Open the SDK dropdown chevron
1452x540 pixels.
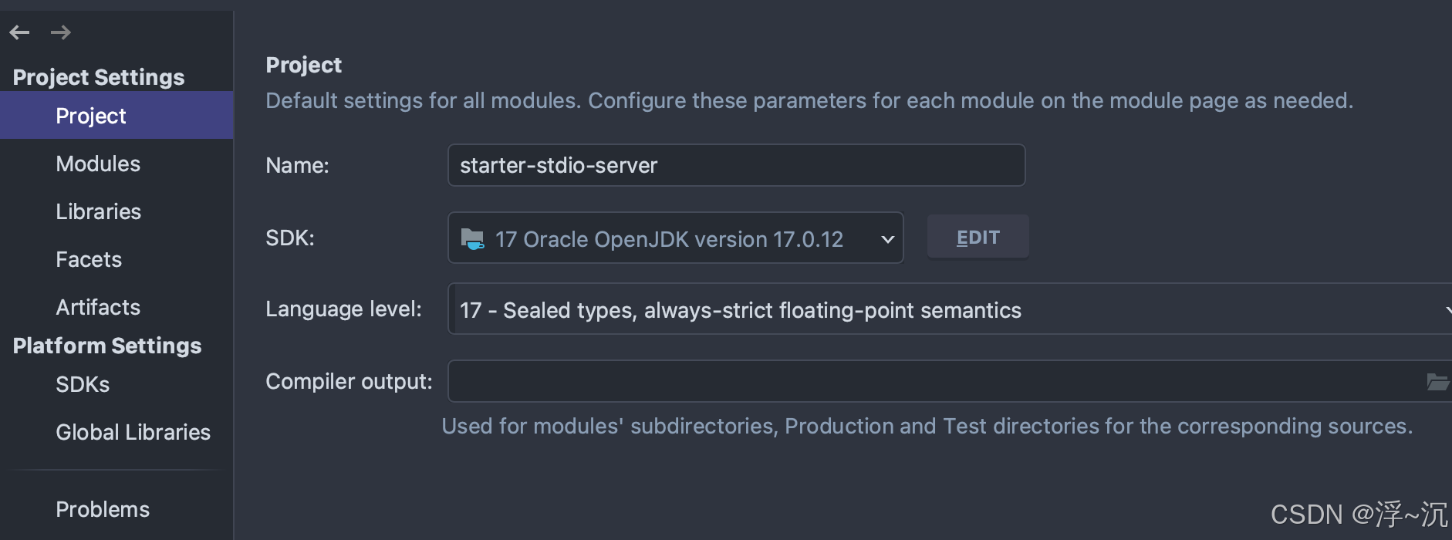(x=887, y=239)
